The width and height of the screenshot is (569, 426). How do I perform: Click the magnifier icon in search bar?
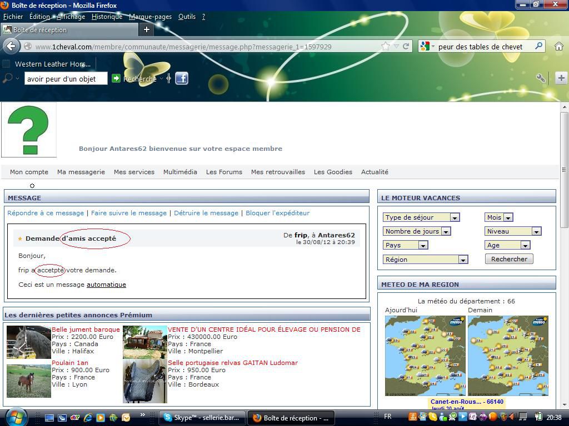[538, 47]
